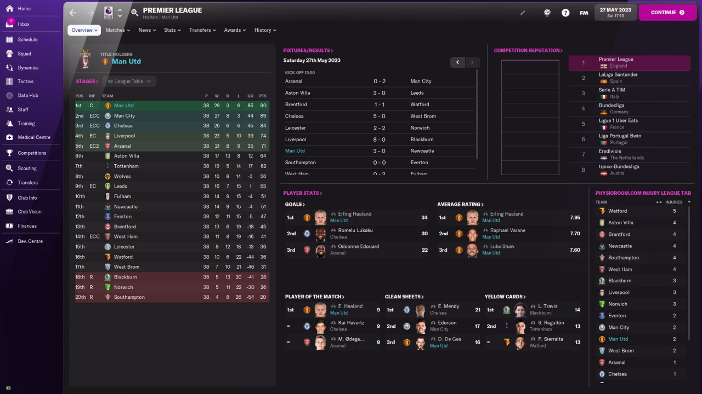Open Club Vision in the sidebar
702x394 pixels.
click(30, 212)
